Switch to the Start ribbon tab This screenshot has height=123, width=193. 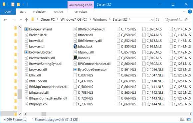(22, 12)
